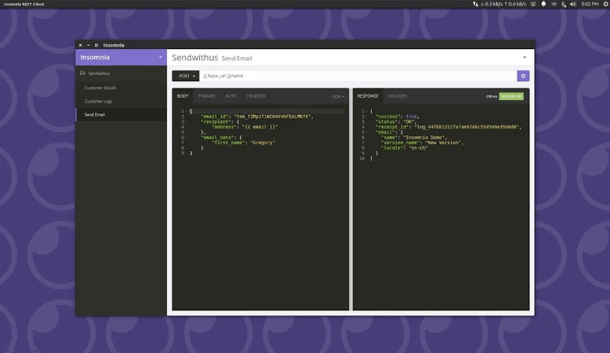Open the response HEADERS tab

(x=398, y=96)
